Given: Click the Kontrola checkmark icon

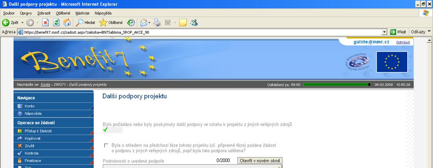Looking at the screenshot, I should pyautogui.click(x=19, y=153).
